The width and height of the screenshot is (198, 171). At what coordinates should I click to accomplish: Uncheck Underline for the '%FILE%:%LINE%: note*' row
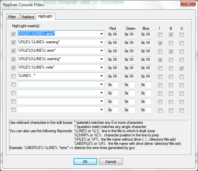point(181,69)
